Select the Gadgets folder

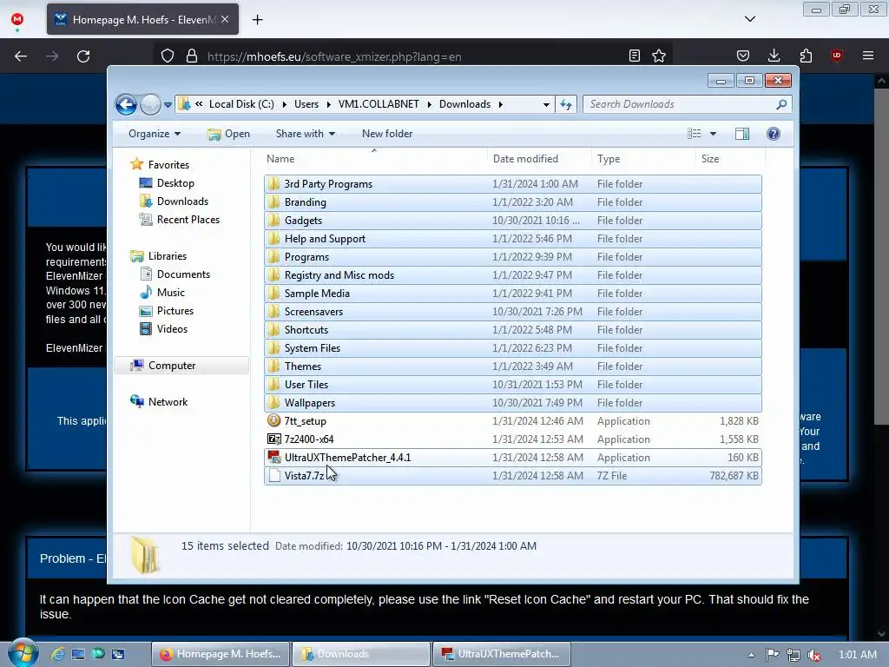[512, 220]
